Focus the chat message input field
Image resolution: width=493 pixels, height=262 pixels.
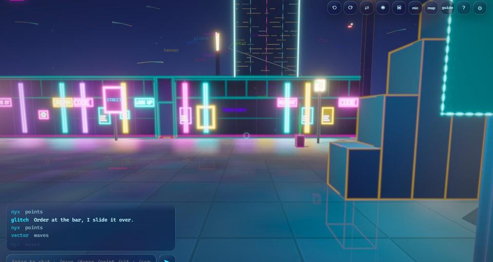pyautogui.click(x=81, y=258)
